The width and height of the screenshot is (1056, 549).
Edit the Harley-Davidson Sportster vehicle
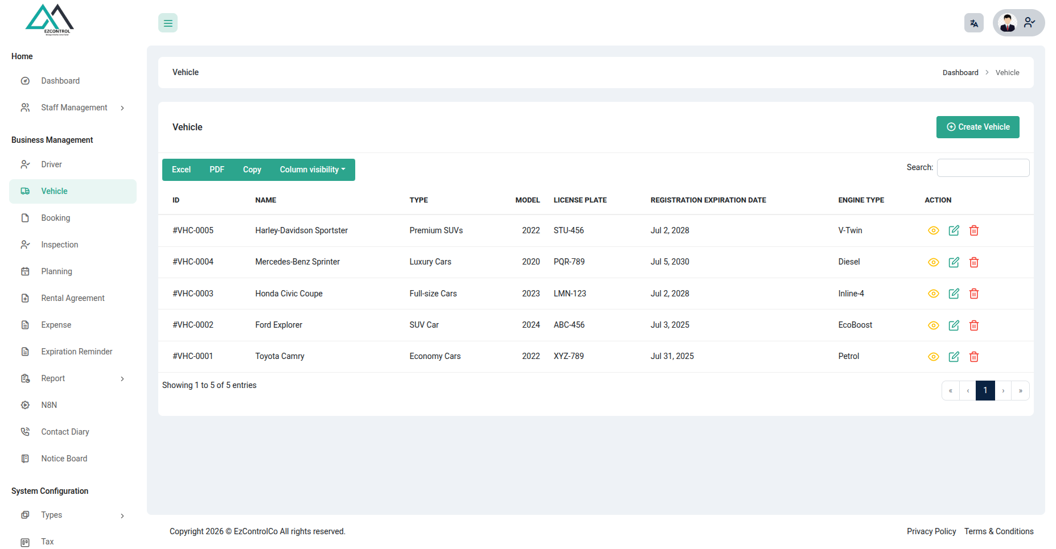coord(954,230)
